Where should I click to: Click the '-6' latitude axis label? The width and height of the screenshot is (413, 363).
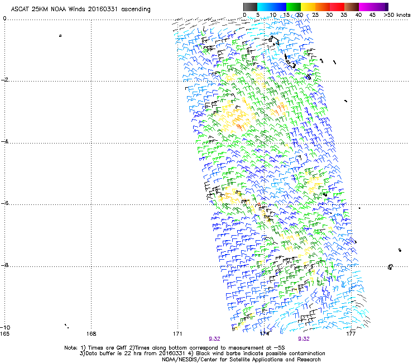5,203
